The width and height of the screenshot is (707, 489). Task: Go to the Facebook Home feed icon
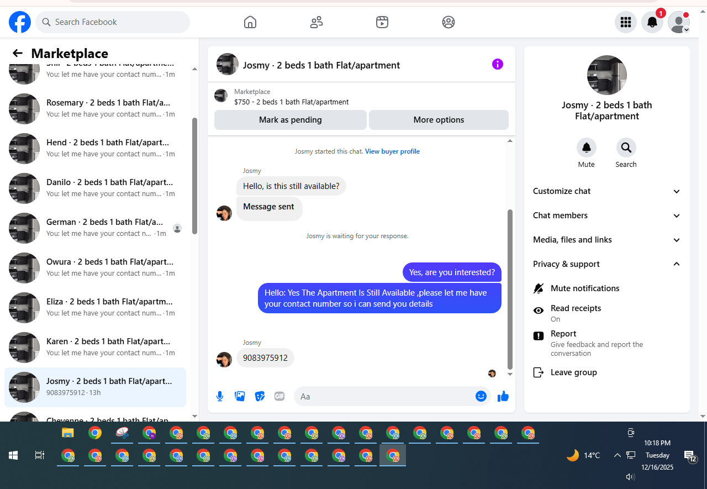250,22
